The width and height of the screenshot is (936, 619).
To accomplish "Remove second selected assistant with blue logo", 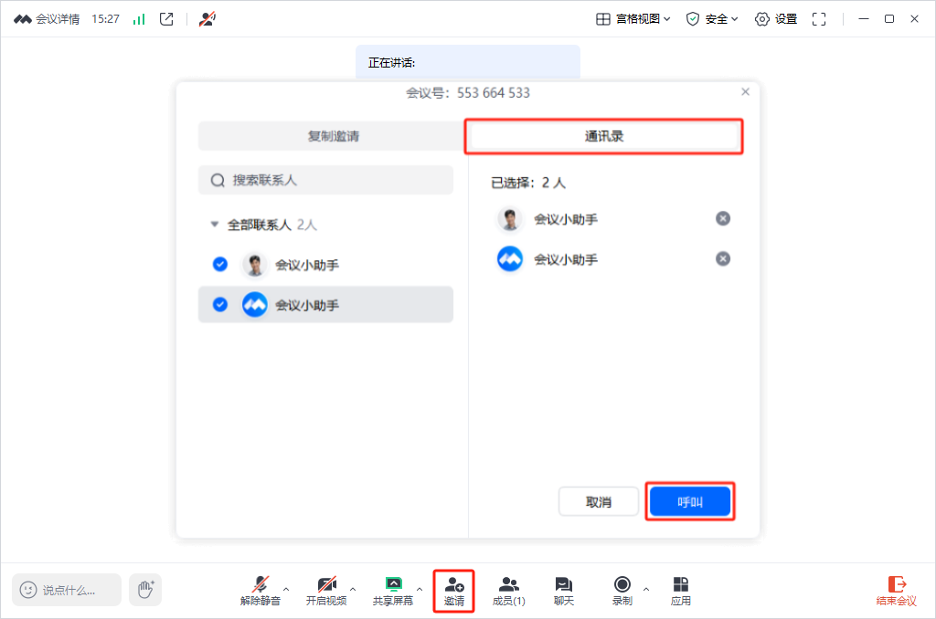I will click(x=723, y=258).
